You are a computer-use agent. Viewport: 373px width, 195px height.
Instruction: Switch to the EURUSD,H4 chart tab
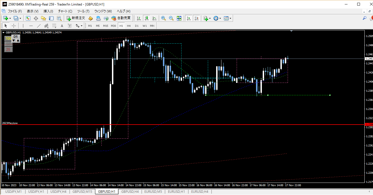pyautogui.click(x=200, y=191)
